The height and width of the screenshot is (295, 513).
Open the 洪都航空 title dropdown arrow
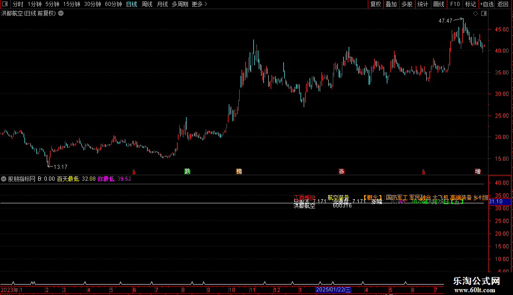pyautogui.click(x=61, y=14)
